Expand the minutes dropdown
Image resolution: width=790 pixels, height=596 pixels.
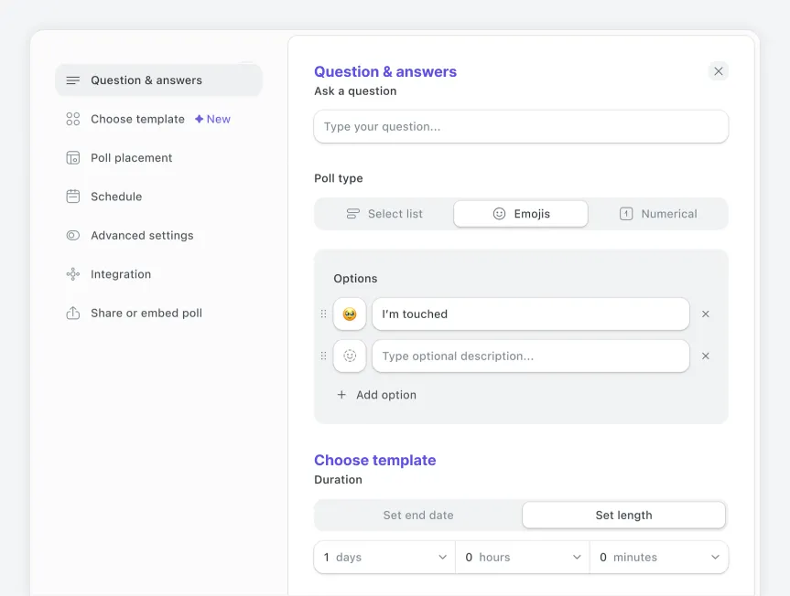pyautogui.click(x=659, y=558)
